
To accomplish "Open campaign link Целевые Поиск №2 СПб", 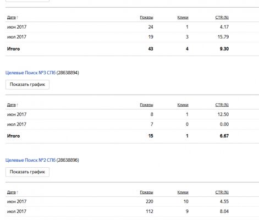I will click(x=30, y=160).
